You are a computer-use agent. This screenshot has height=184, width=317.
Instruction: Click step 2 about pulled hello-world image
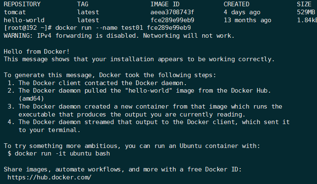tap(139, 91)
